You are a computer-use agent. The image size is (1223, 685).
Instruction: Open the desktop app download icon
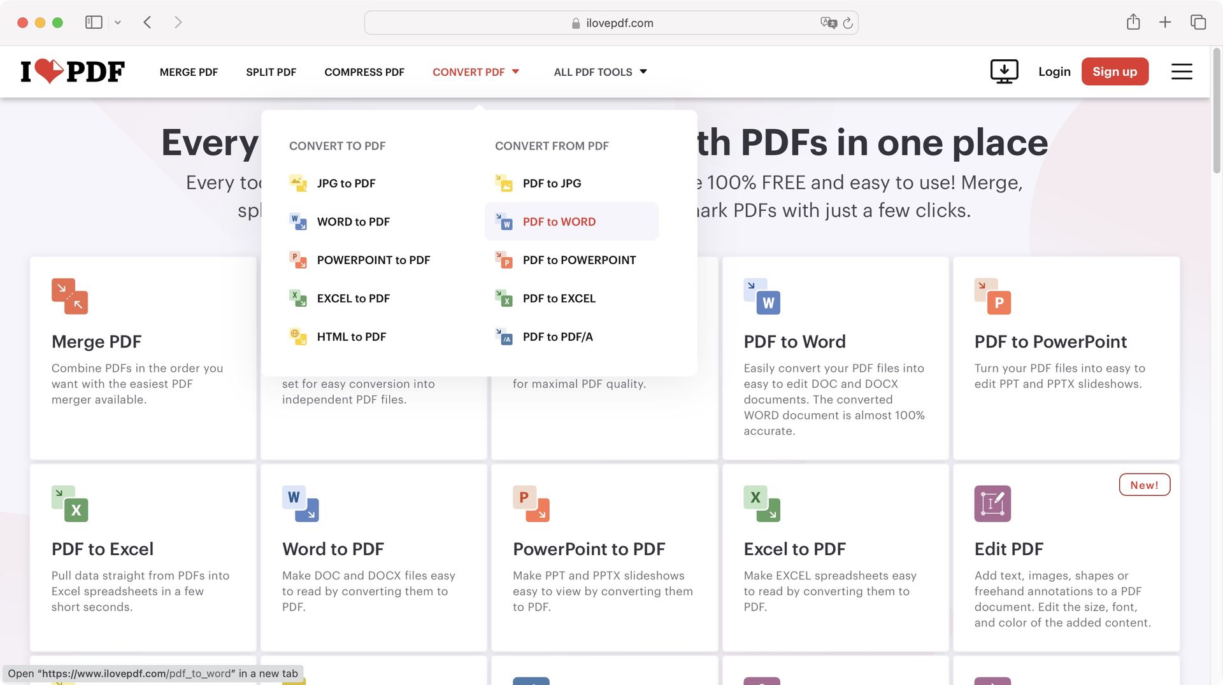click(x=1004, y=71)
